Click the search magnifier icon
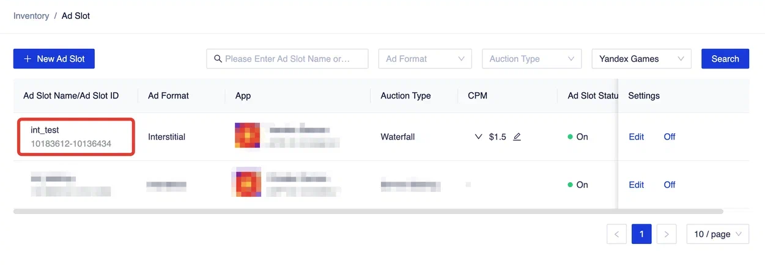765x266 pixels. click(218, 59)
